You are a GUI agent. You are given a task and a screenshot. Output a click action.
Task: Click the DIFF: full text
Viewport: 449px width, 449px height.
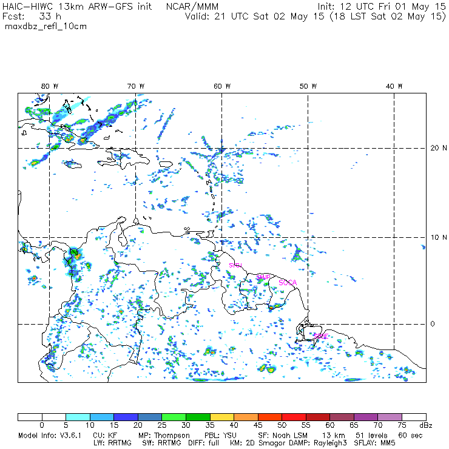coord(204,443)
